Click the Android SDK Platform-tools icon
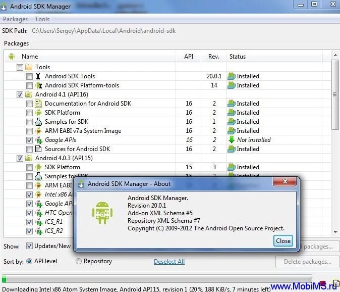Screen dimensions: 340x292 pos(39,85)
